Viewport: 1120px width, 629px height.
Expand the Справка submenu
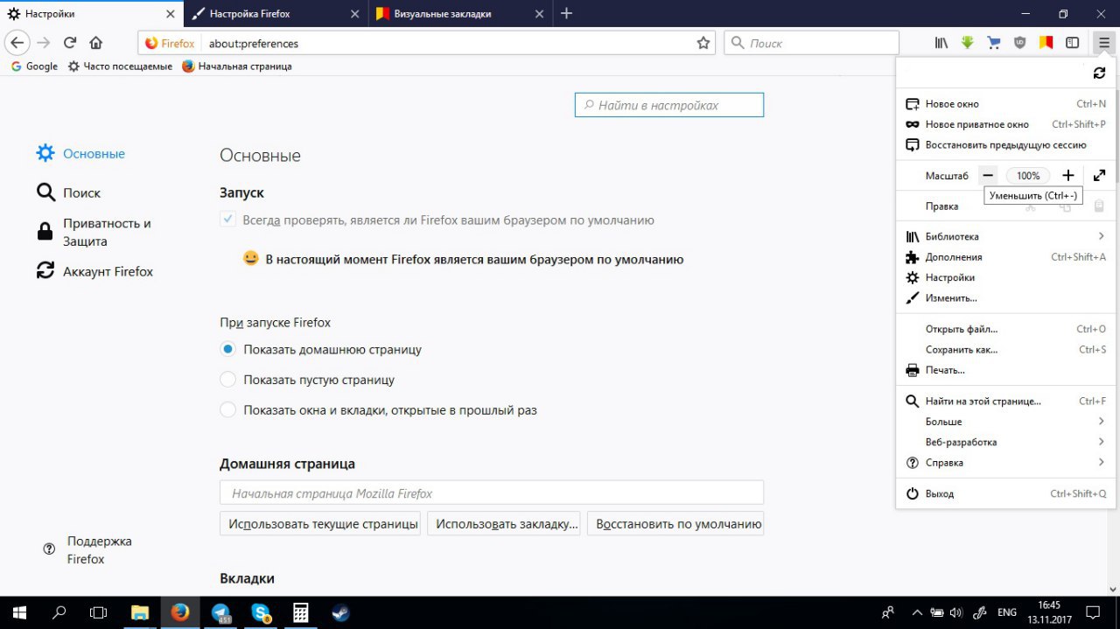pos(1005,463)
